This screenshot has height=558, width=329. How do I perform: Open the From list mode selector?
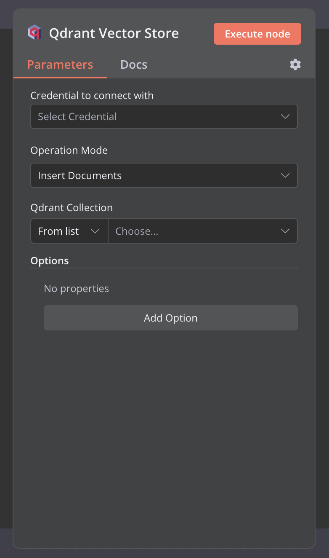(69, 231)
